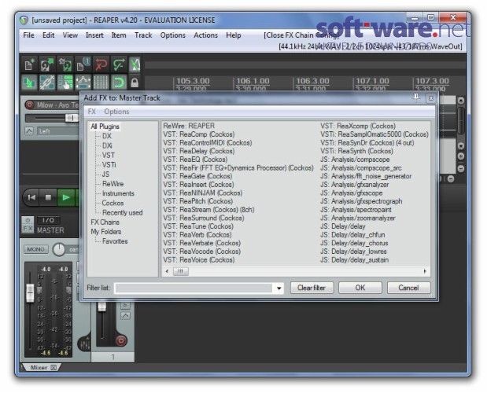Toggle the metronome toolbar icon
The height and width of the screenshot is (393, 487).
coord(135,64)
